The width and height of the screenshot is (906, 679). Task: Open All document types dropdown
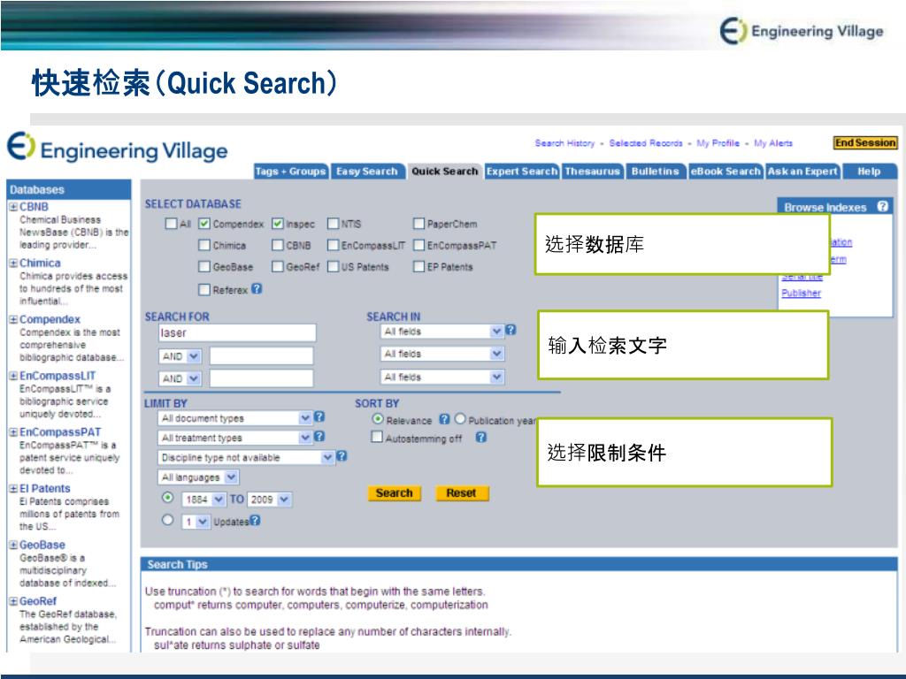click(x=234, y=418)
